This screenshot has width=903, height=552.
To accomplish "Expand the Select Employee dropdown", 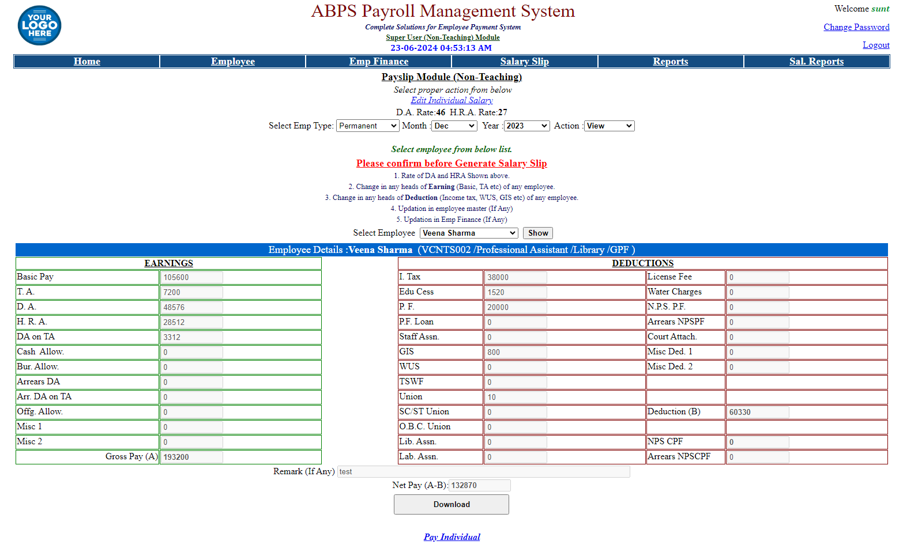I will (x=469, y=233).
